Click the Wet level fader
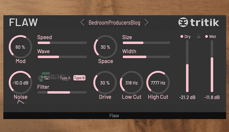 pos(212,66)
